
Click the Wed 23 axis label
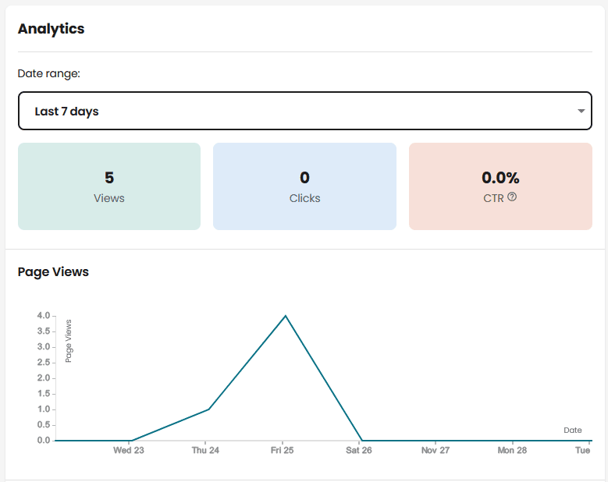[x=128, y=450]
